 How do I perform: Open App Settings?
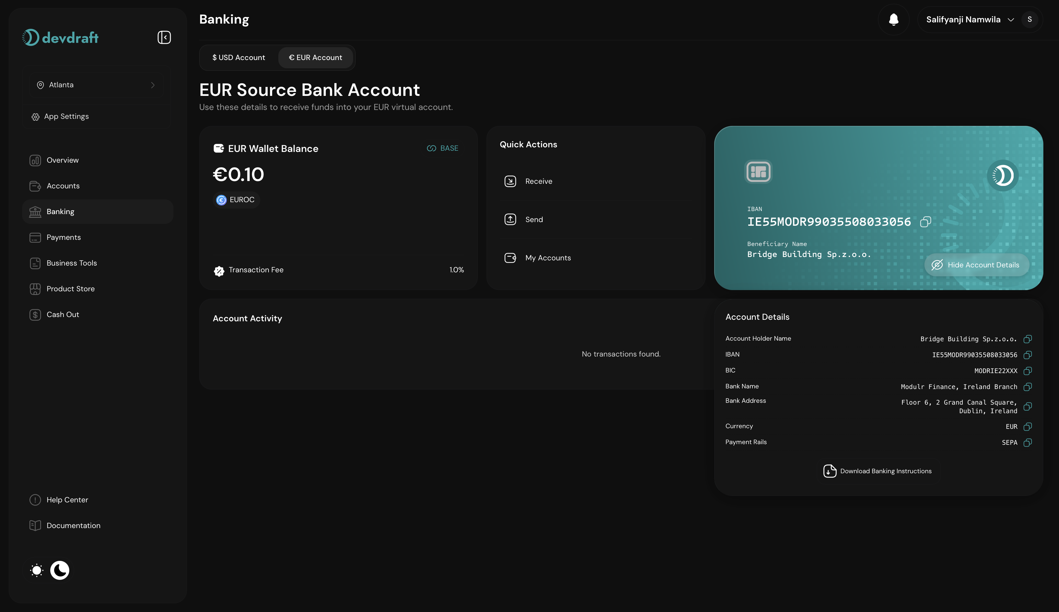click(x=66, y=116)
